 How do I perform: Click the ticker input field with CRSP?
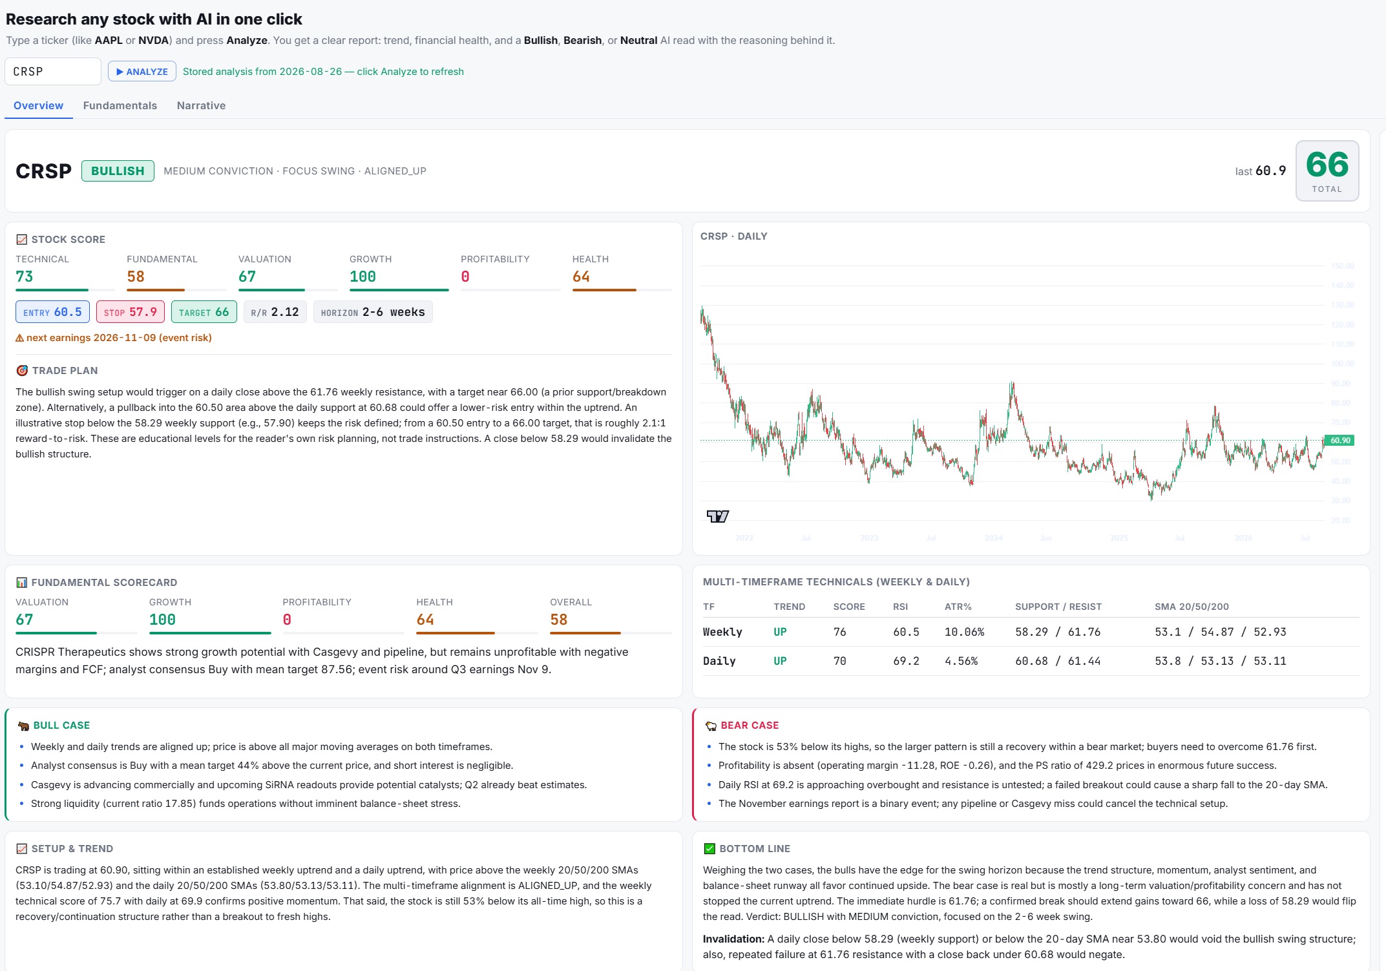[x=53, y=72]
